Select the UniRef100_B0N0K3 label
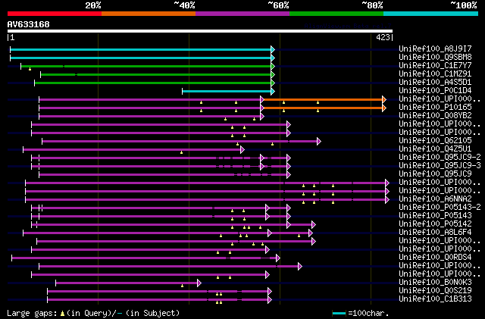485x319 pixels. coord(435,282)
